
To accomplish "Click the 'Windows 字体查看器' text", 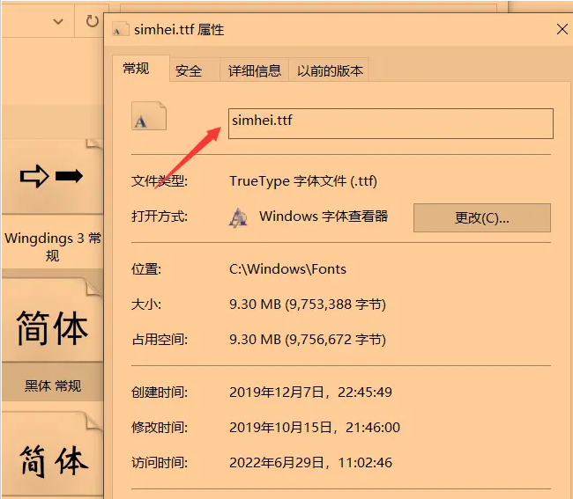I will [324, 216].
